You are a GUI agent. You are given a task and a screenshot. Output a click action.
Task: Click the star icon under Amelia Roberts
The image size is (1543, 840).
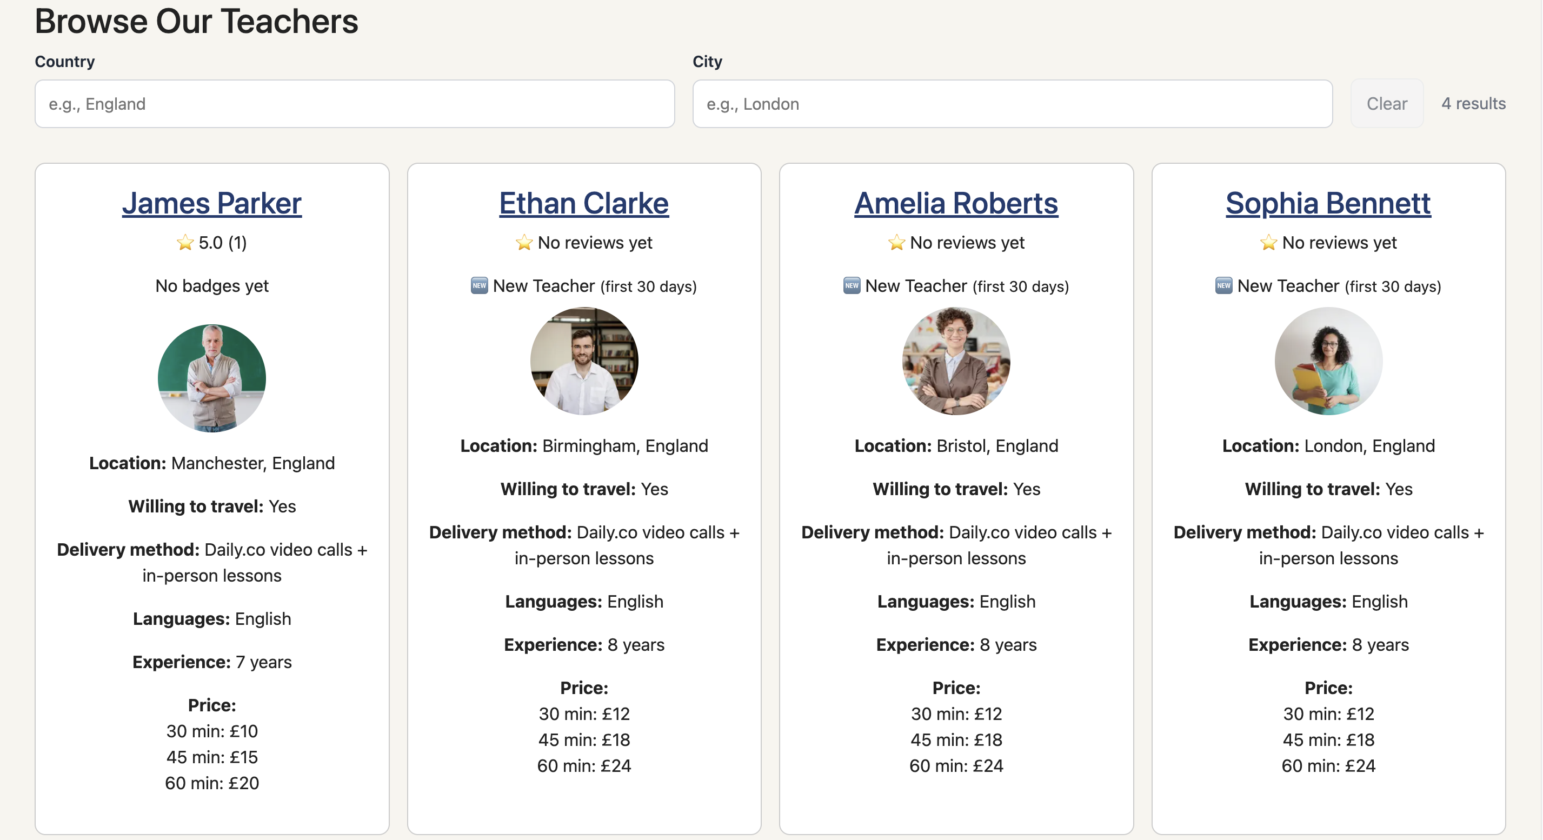(896, 243)
